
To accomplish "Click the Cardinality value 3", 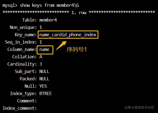I will pos(41,64).
